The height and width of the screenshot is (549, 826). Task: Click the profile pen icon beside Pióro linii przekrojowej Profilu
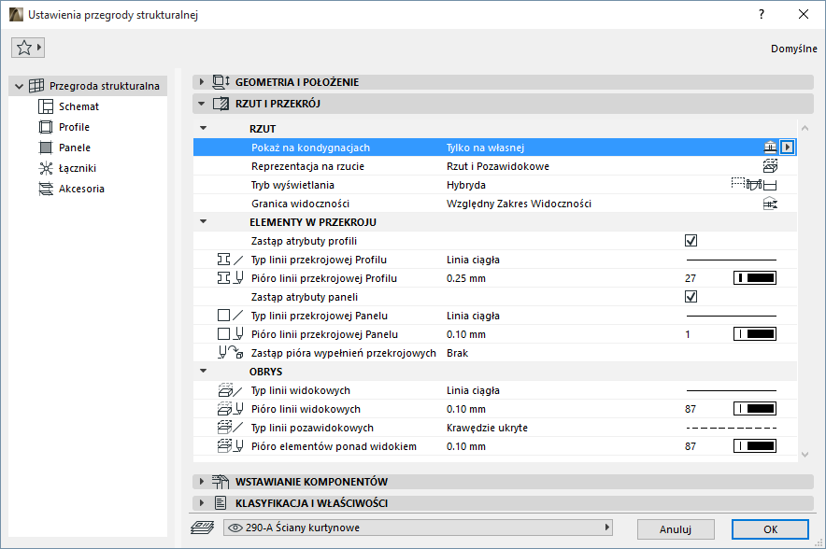click(x=230, y=278)
